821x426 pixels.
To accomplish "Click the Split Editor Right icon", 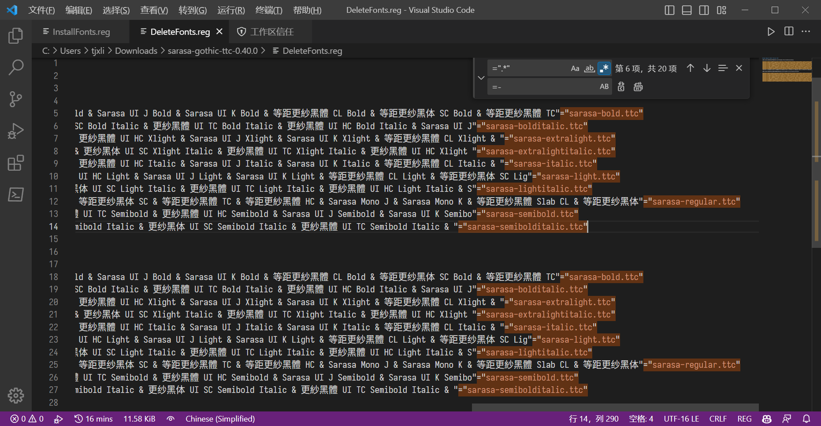I will click(x=788, y=31).
